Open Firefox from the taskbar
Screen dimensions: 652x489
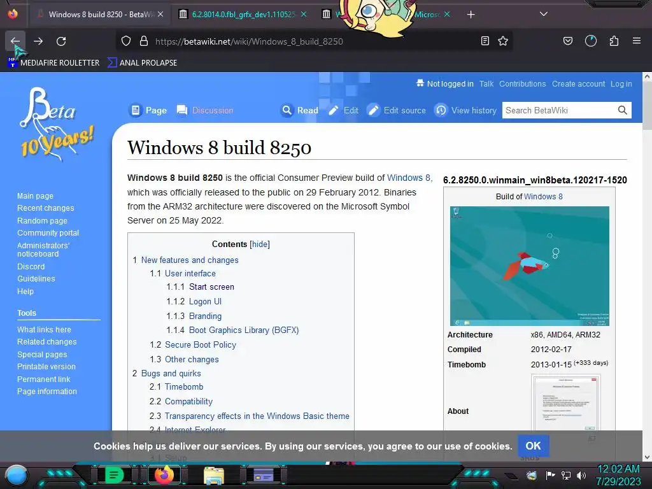[164, 475]
